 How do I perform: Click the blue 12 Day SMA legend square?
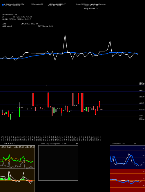(x=3, y=5)
